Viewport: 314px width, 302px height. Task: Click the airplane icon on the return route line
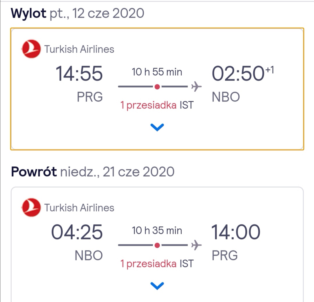click(196, 245)
